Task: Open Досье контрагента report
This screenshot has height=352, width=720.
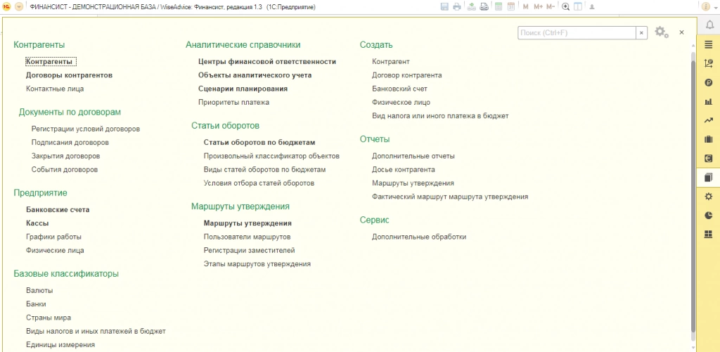Action: (404, 169)
